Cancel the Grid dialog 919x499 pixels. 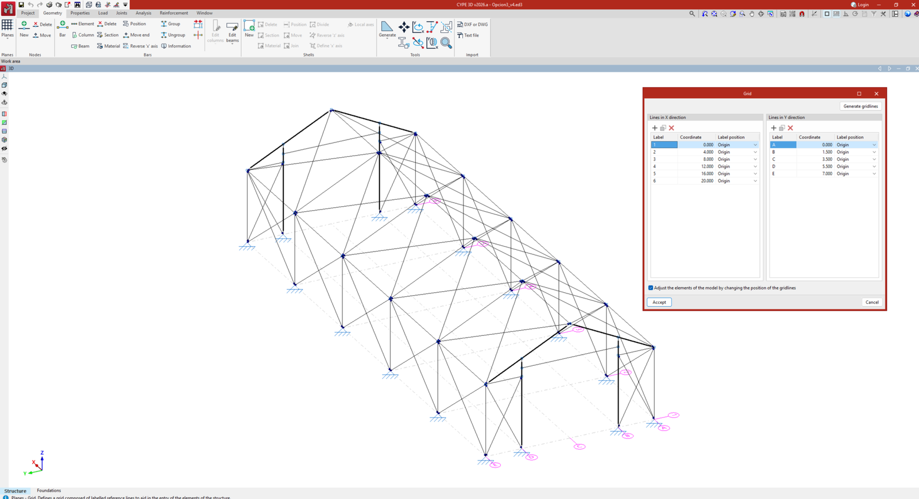pyautogui.click(x=871, y=302)
